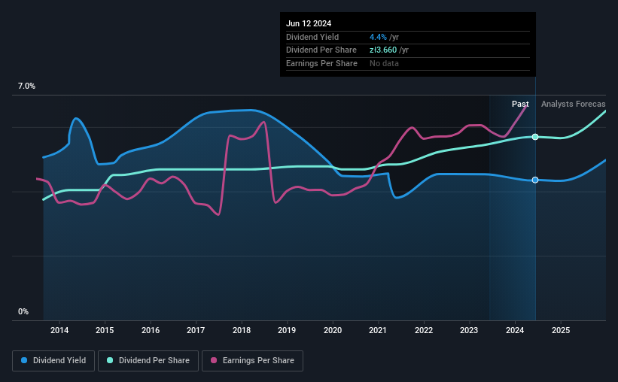This screenshot has height=382, width=618.
Task: Click the tooltip Dividend Per Share row label
Action: pyautogui.click(x=321, y=50)
